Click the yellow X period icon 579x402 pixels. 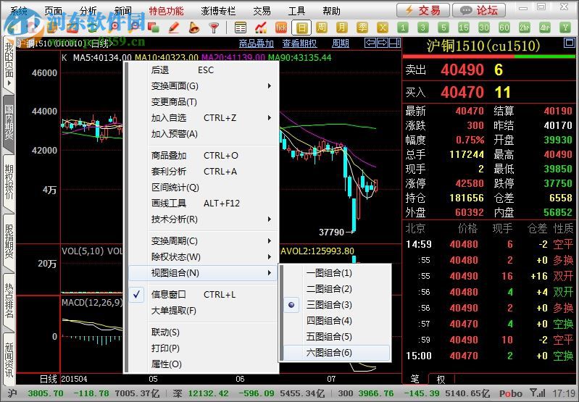point(383,28)
